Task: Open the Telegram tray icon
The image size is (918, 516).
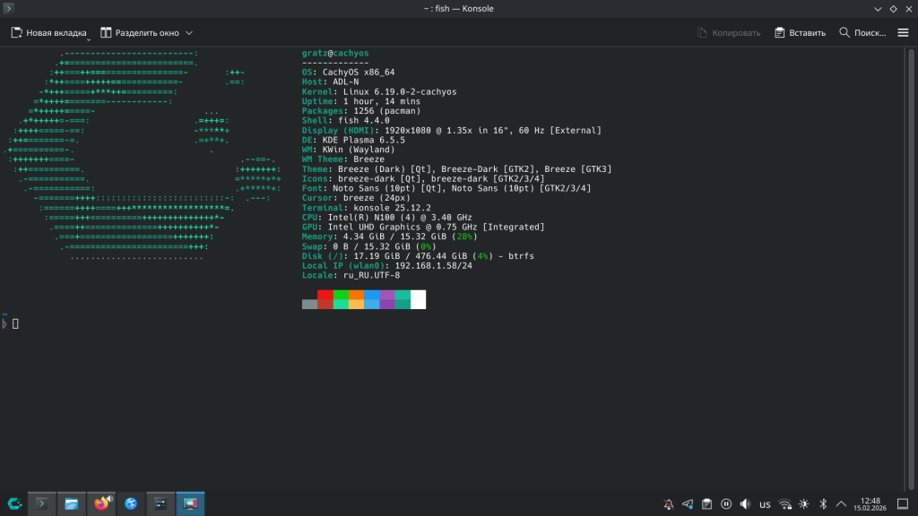Action: point(688,503)
